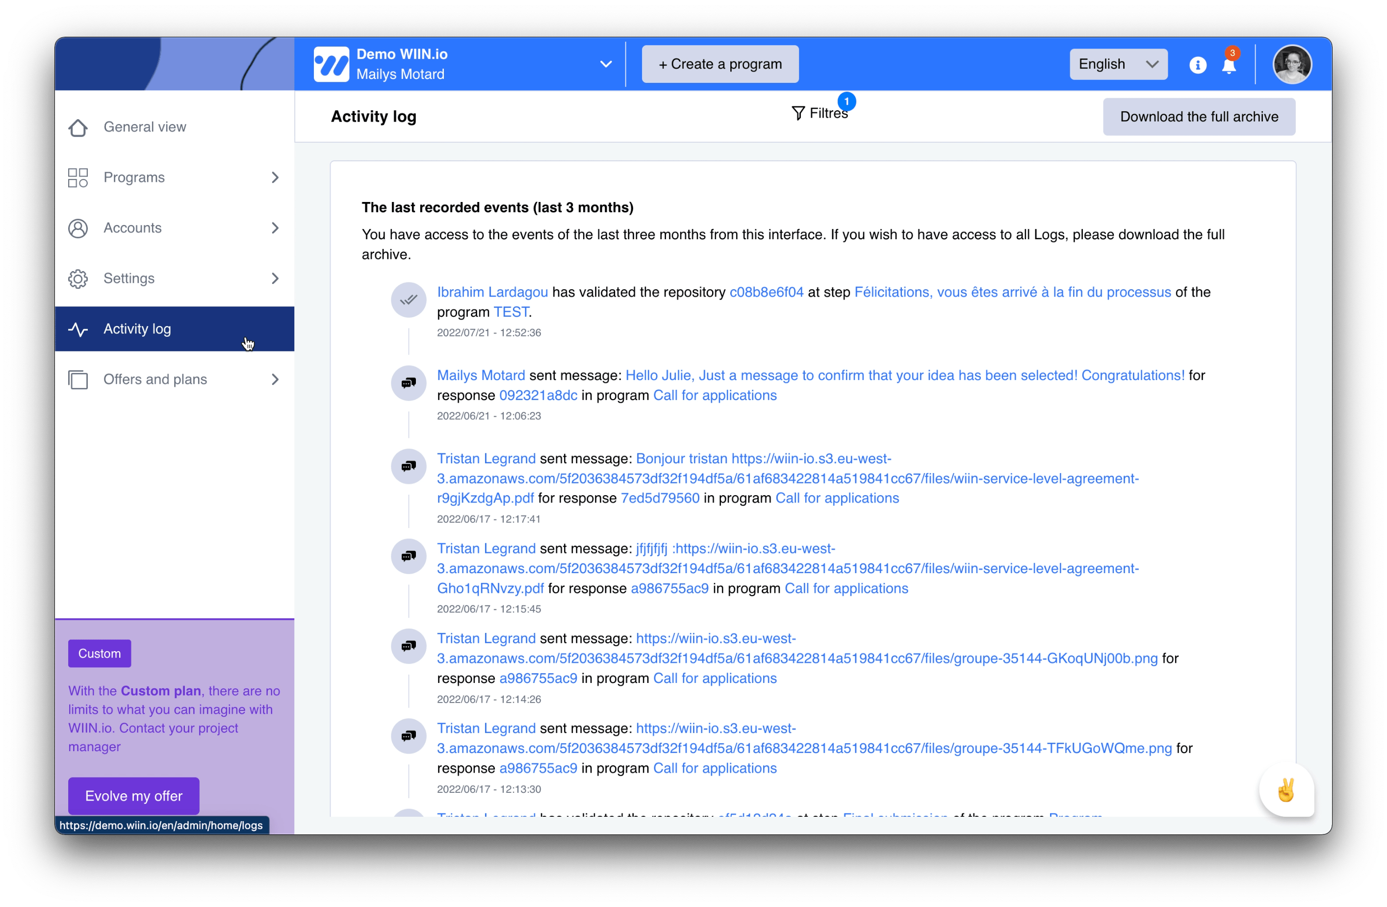The width and height of the screenshot is (1387, 907).
Task: Open the notifications bell with badge 3
Action: point(1230,65)
